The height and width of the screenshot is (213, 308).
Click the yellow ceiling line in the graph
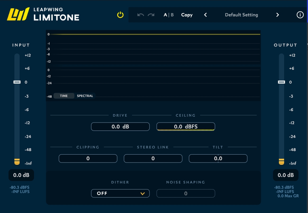[155, 34]
